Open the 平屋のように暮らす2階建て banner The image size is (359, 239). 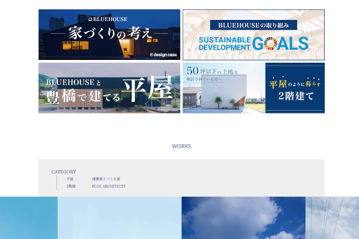tap(254, 88)
